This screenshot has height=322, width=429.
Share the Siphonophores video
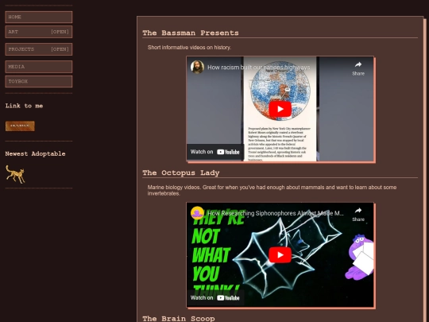(358, 215)
